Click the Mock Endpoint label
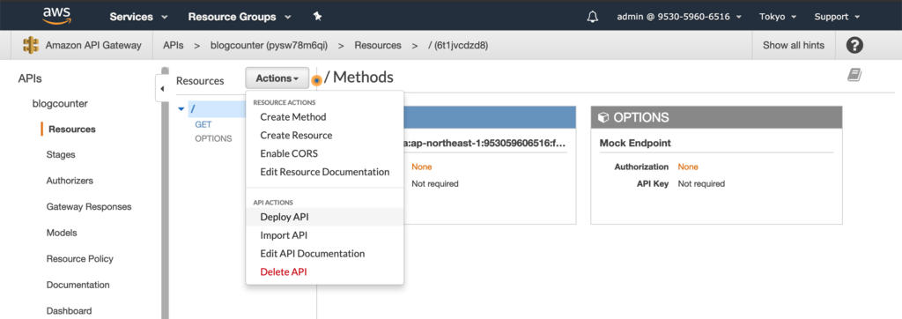902x319 pixels. (635, 143)
